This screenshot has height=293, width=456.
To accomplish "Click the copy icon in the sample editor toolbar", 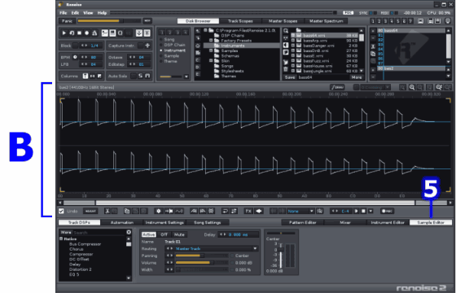I will click(x=127, y=211).
